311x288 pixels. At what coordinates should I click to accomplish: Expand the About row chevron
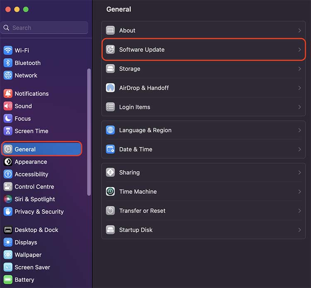[x=299, y=30]
